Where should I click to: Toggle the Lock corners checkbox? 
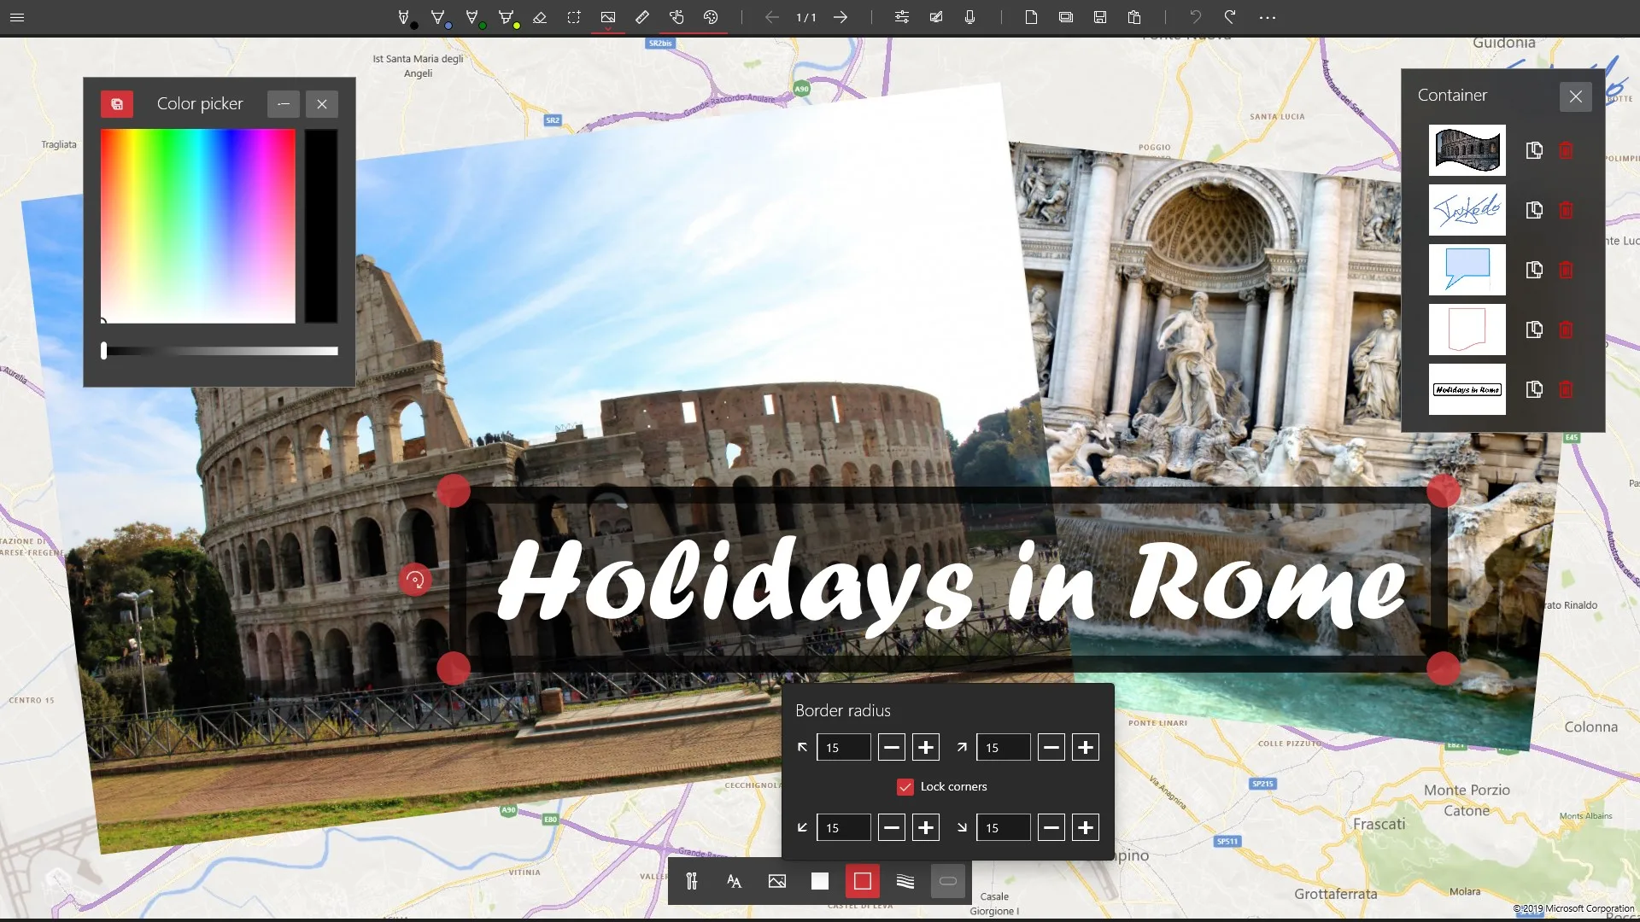(x=905, y=787)
